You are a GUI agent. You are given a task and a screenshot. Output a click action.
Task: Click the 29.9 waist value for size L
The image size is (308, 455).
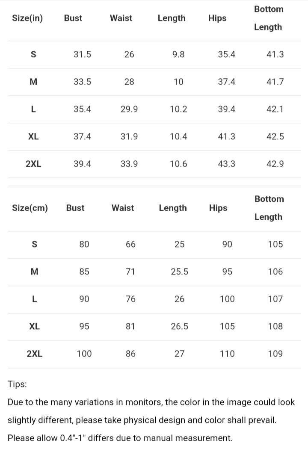click(129, 109)
